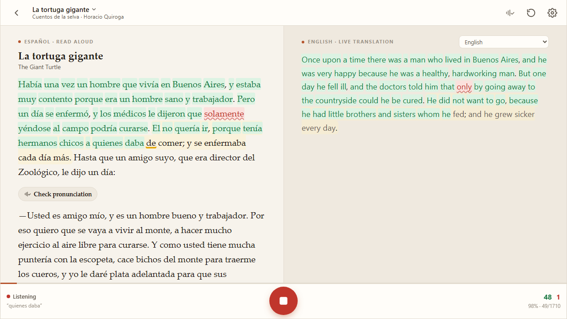Click the "ESPAÑOL · READ ALOUD" panel label
Image resolution: width=567 pixels, height=319 pixels.
[58, 42]
